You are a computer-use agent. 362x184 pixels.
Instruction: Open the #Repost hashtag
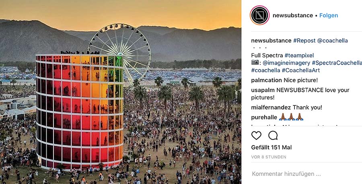coord(304,41)
